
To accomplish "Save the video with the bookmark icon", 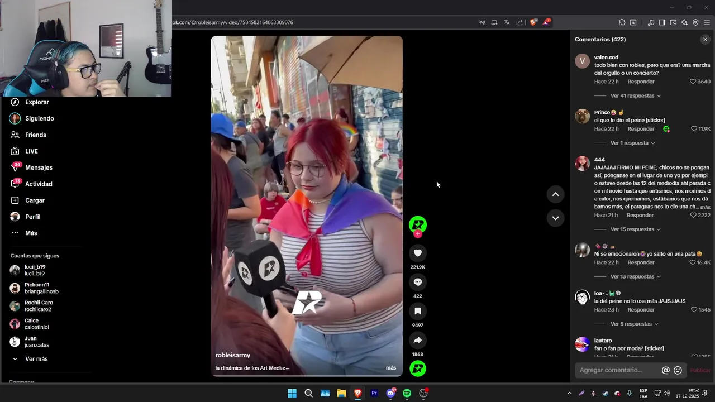I will [417, 311].
